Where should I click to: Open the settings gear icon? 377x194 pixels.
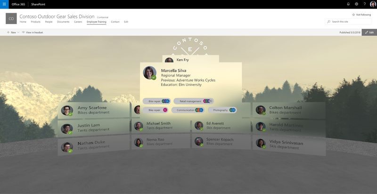pyautogui.click(x=356, y=4)
